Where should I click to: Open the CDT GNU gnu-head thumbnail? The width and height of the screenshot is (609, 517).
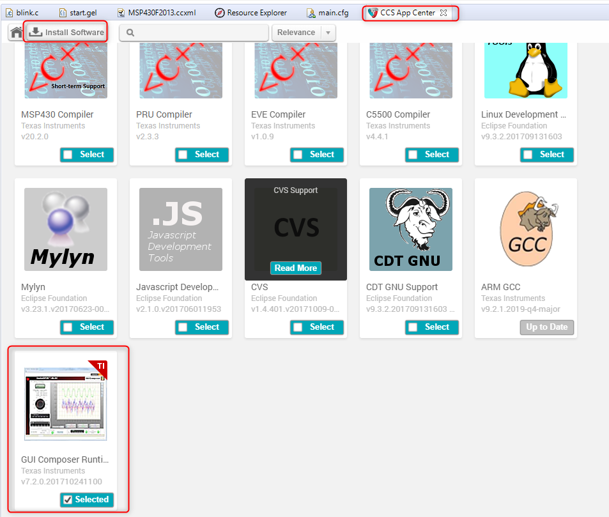(x=410, y=229)
